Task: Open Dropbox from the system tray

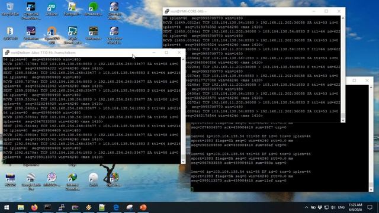Action: coord(320,208)
